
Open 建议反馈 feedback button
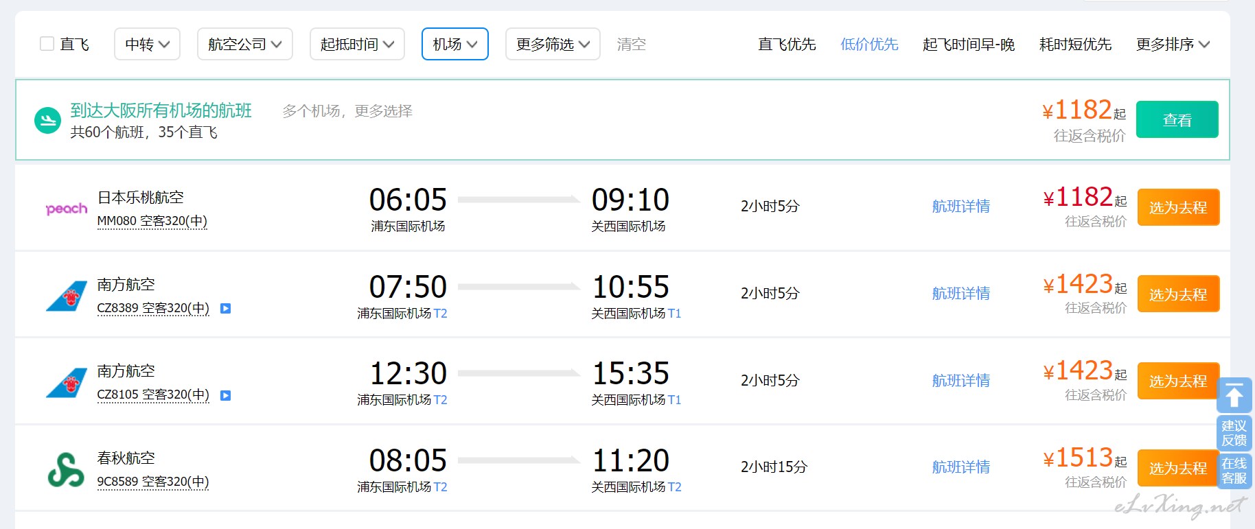(x=1234, y=433)
